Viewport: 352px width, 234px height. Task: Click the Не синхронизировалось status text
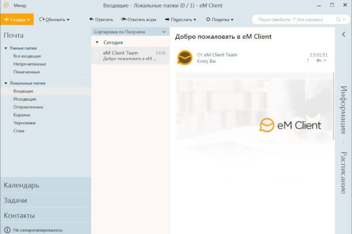38,230
